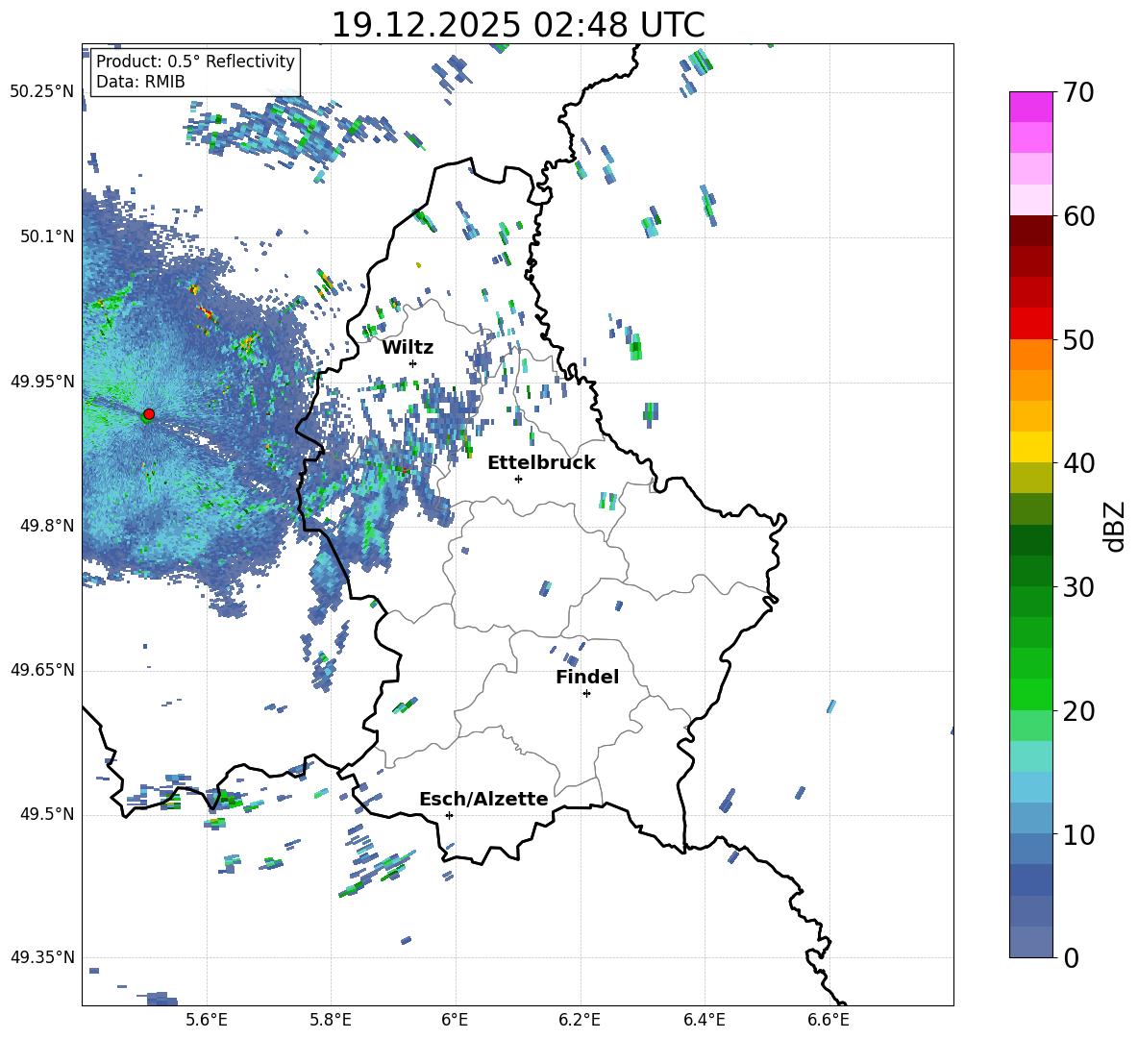Pick the yellow swatch just above 40 dBZ
Screen dimensions: 1138x1039
click(1030, 447)
